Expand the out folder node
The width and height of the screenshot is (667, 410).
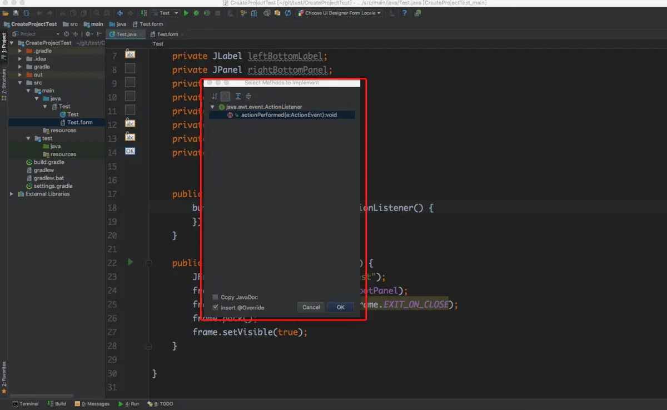[x=21, y=74]
